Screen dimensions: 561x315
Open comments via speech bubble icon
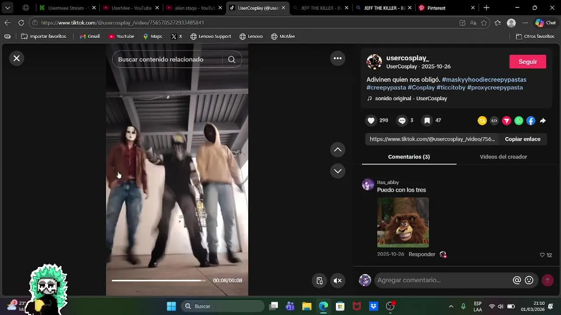[x=402, y=121]
